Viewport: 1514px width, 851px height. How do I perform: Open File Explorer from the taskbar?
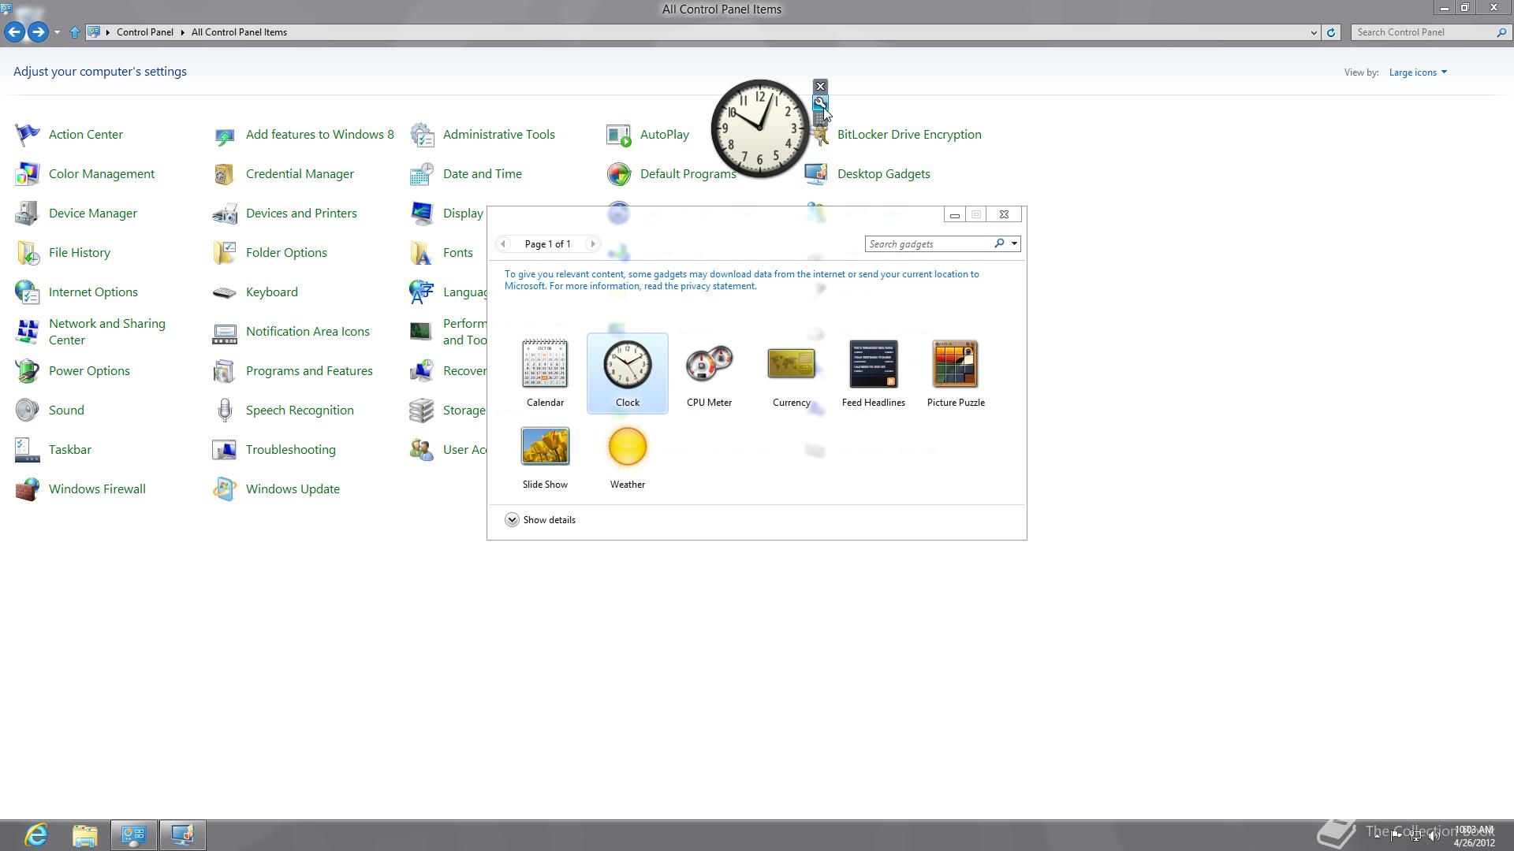(85, 835)
